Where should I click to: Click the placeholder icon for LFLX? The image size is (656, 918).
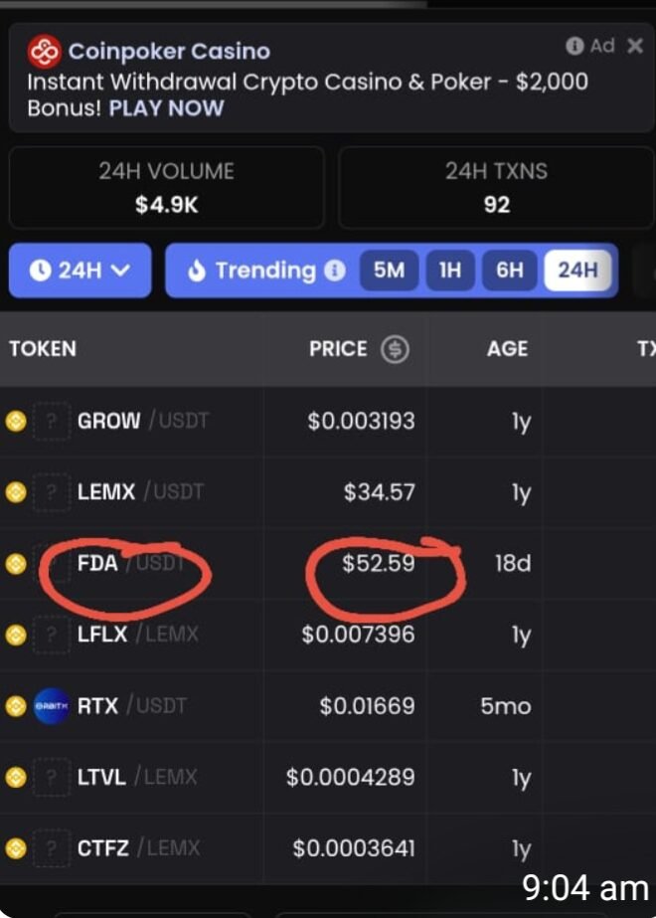pyautogui.click(x=52, y=635)
